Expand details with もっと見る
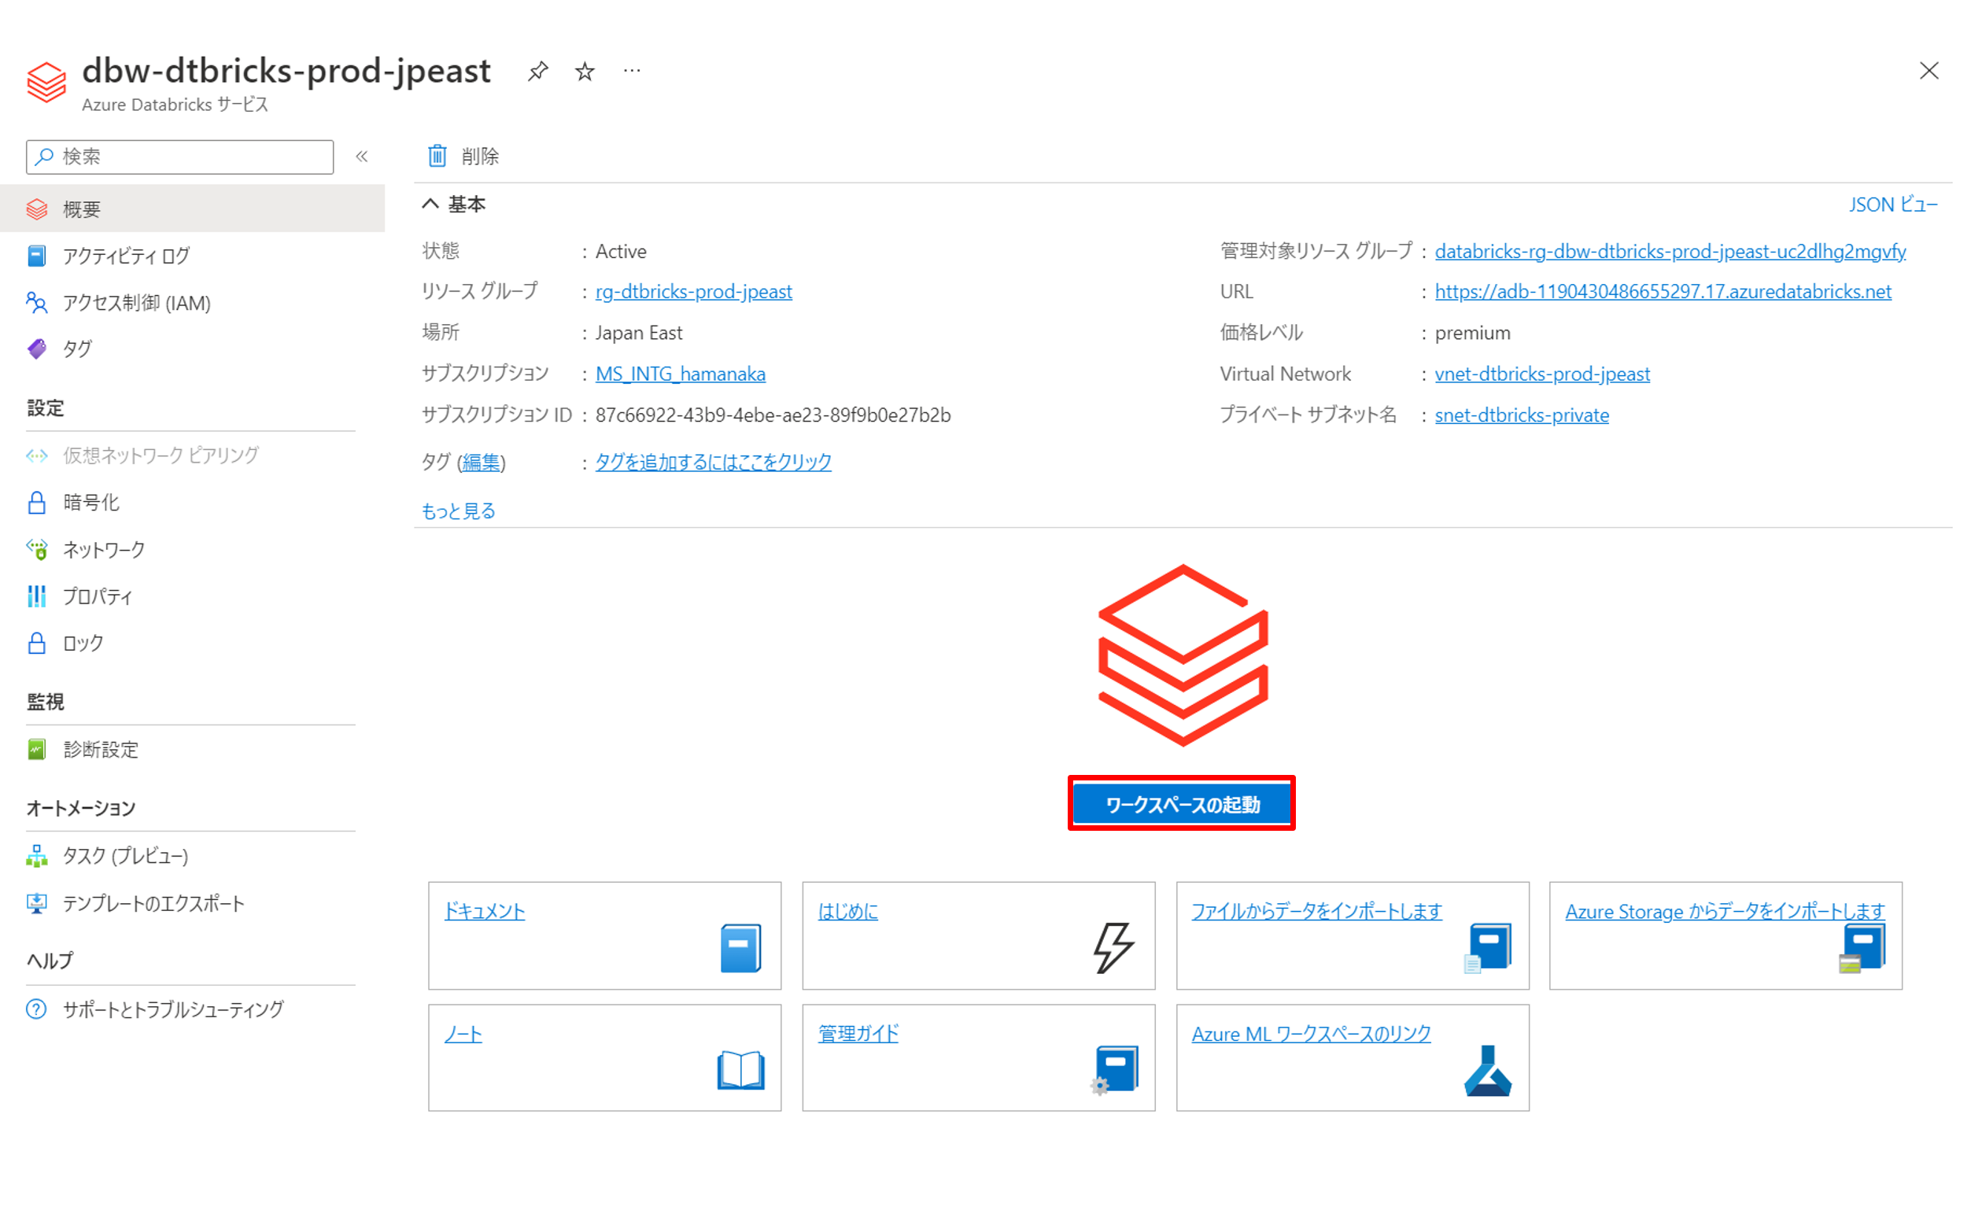 [x=458, y=511]
